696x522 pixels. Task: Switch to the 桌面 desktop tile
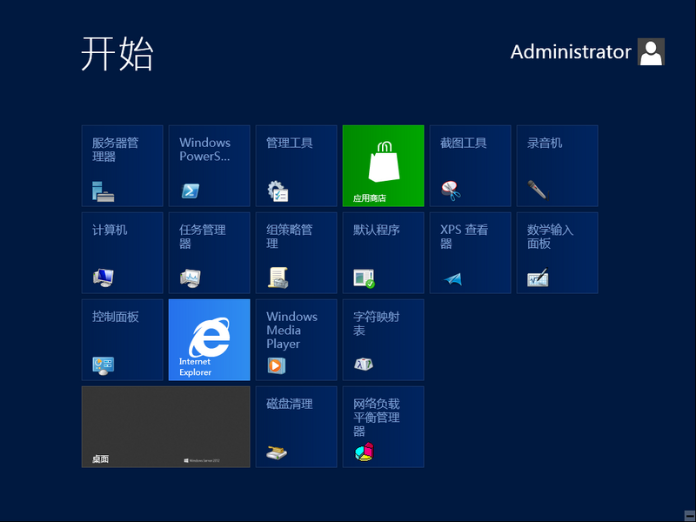(165, 426)
